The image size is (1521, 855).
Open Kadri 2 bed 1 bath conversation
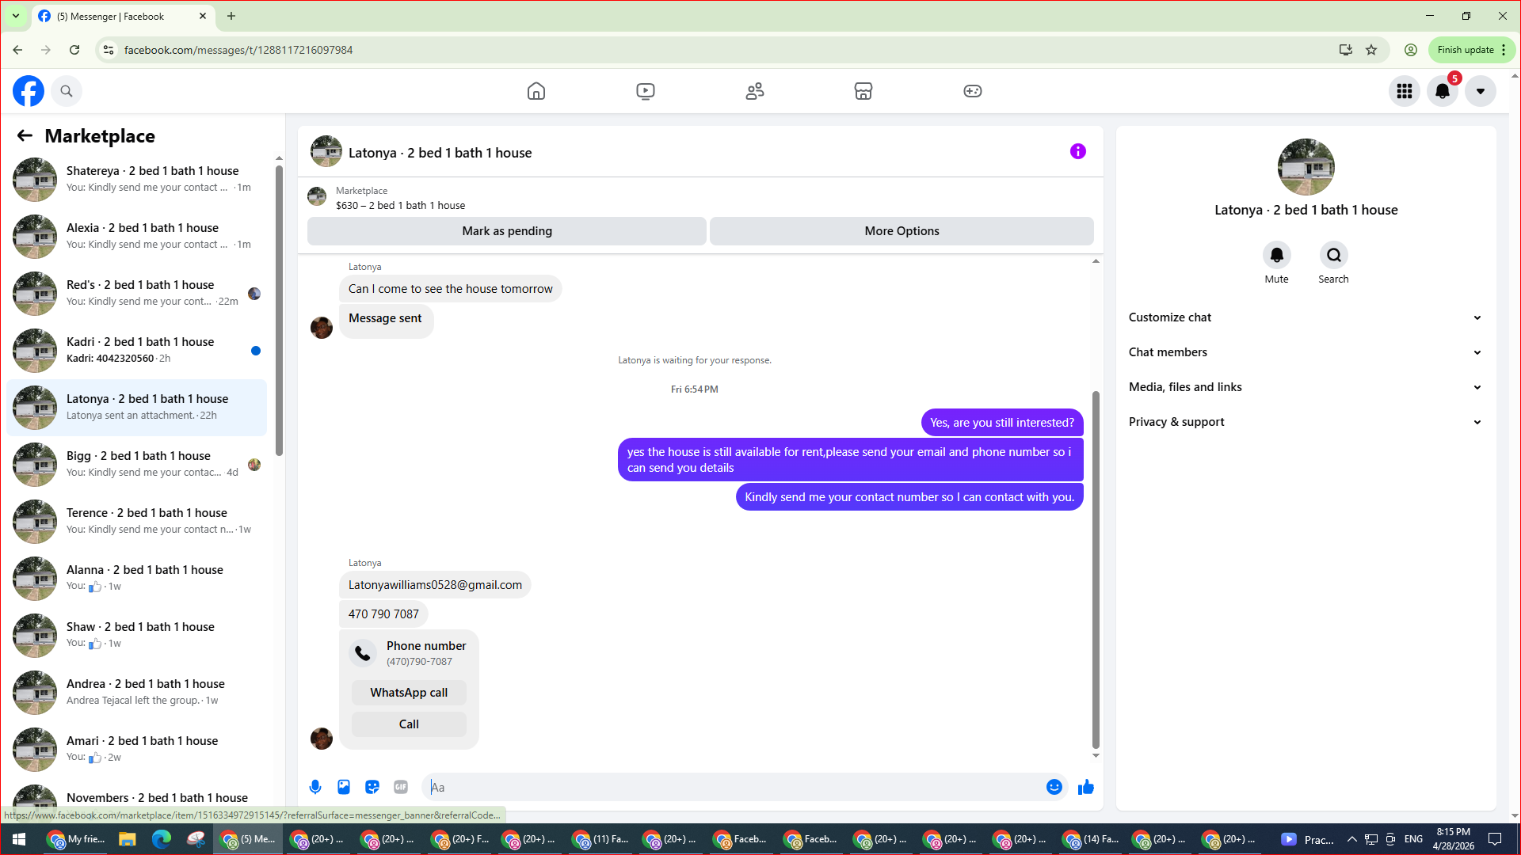[137, 350]
